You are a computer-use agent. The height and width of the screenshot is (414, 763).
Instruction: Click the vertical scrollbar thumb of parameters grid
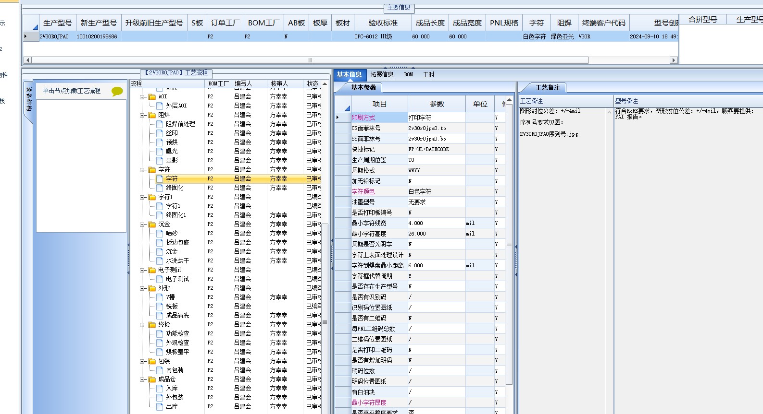[509, 244]
